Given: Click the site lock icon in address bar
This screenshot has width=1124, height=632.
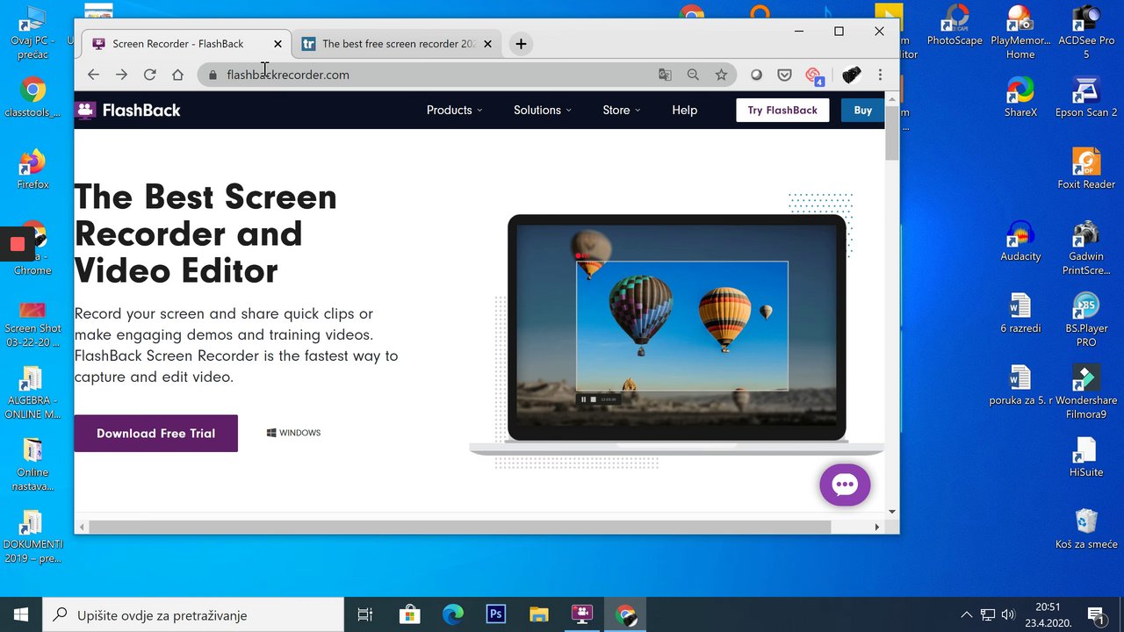Looking at the screenshot, I should [213, 75].
